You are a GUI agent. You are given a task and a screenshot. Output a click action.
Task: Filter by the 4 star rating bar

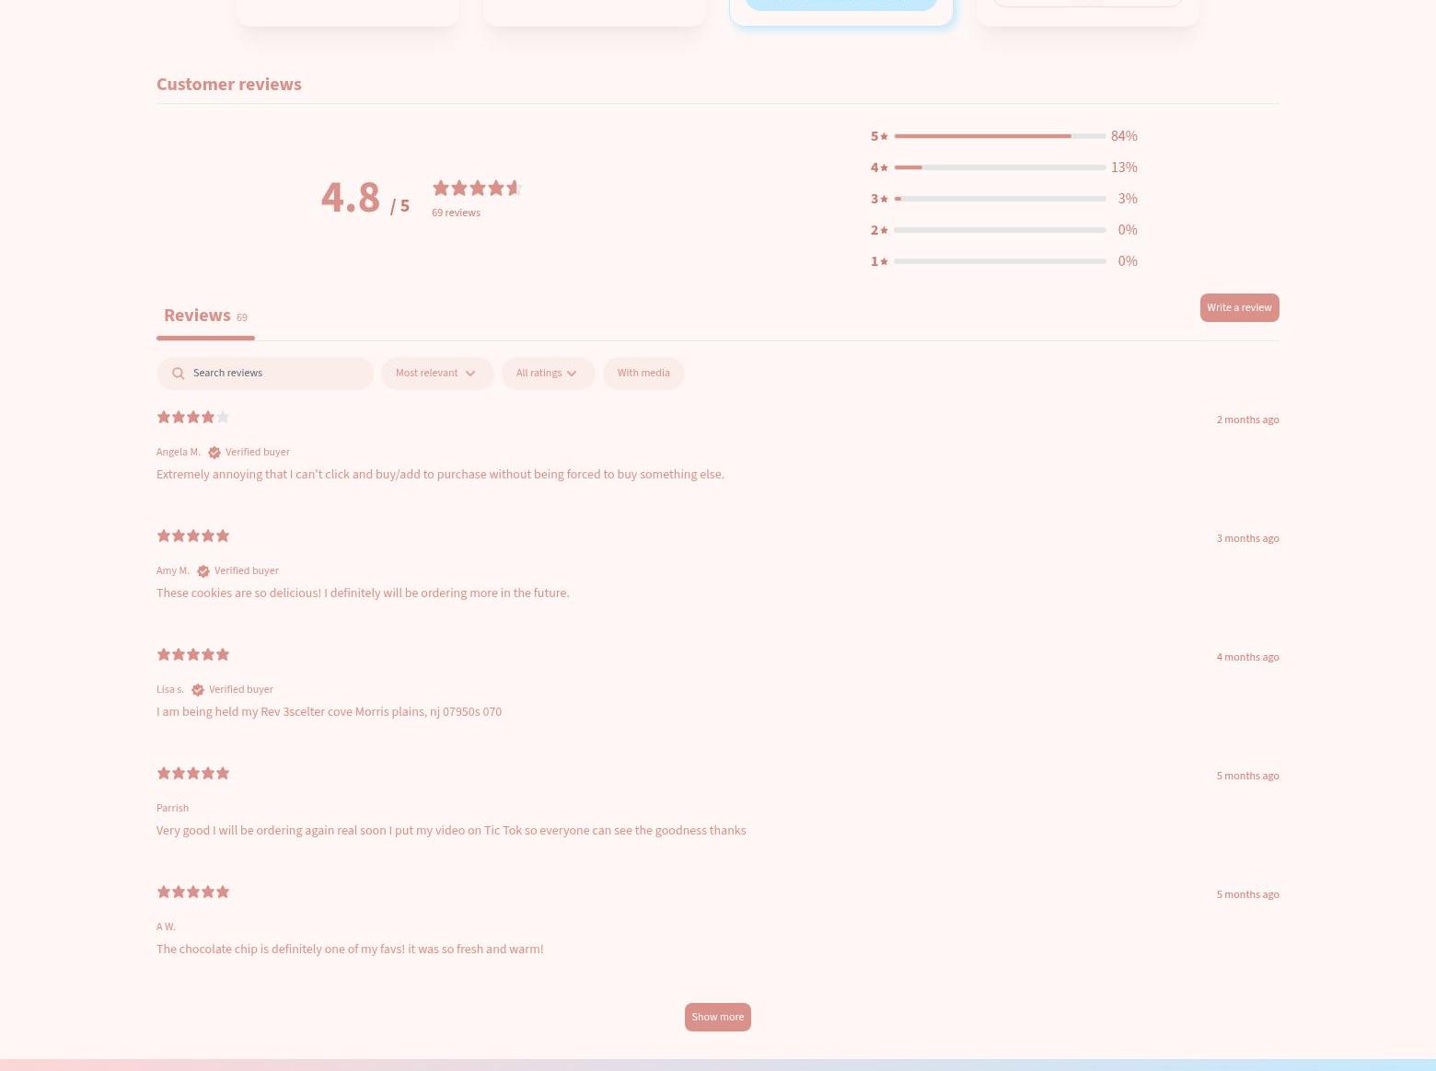(x=1000, y=167)
